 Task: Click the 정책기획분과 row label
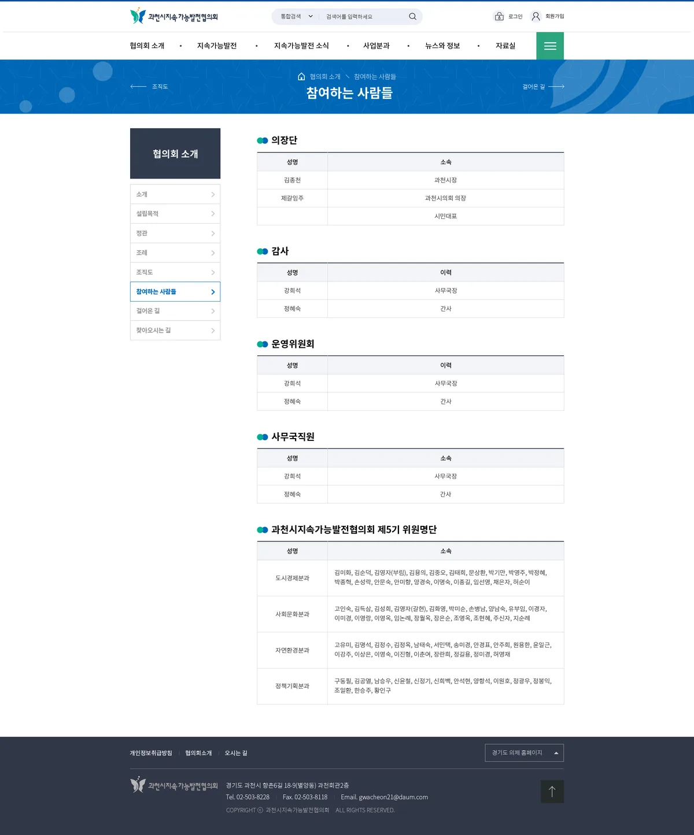(292, 686)
